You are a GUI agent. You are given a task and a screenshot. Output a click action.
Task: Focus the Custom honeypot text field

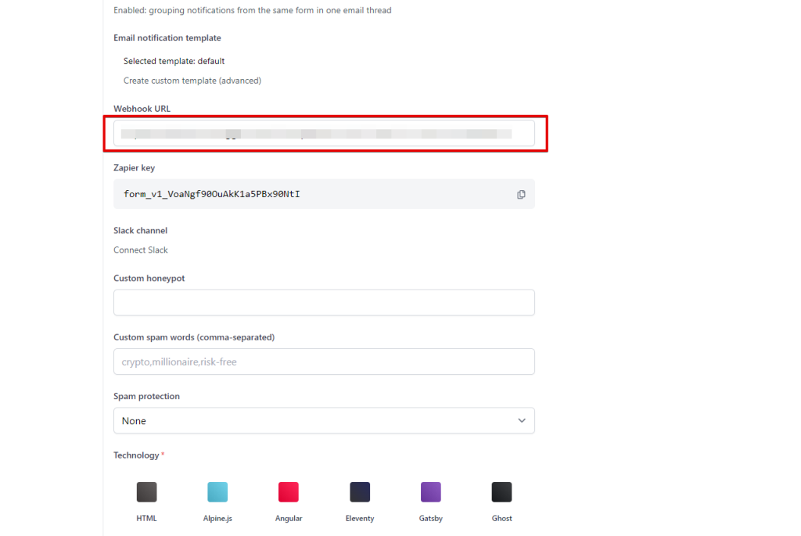click(324, 303)
